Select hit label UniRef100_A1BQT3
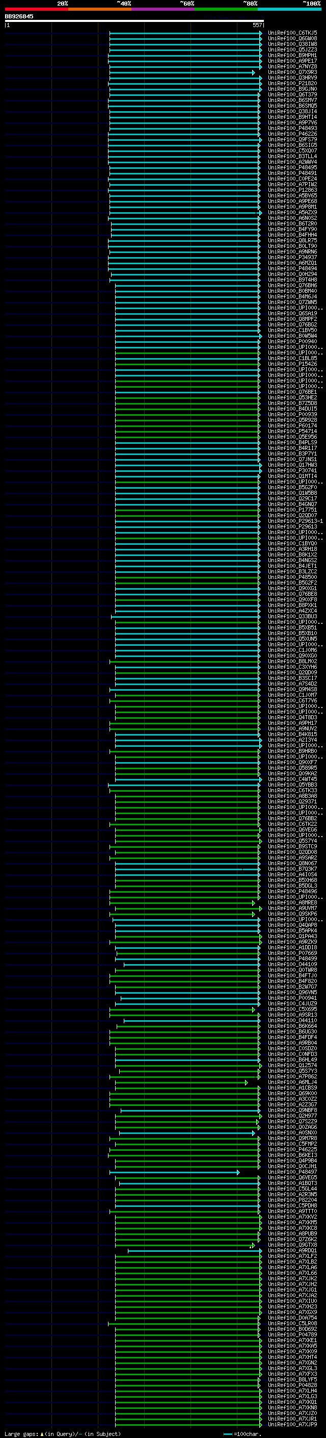 click(x=292, y=1182)
